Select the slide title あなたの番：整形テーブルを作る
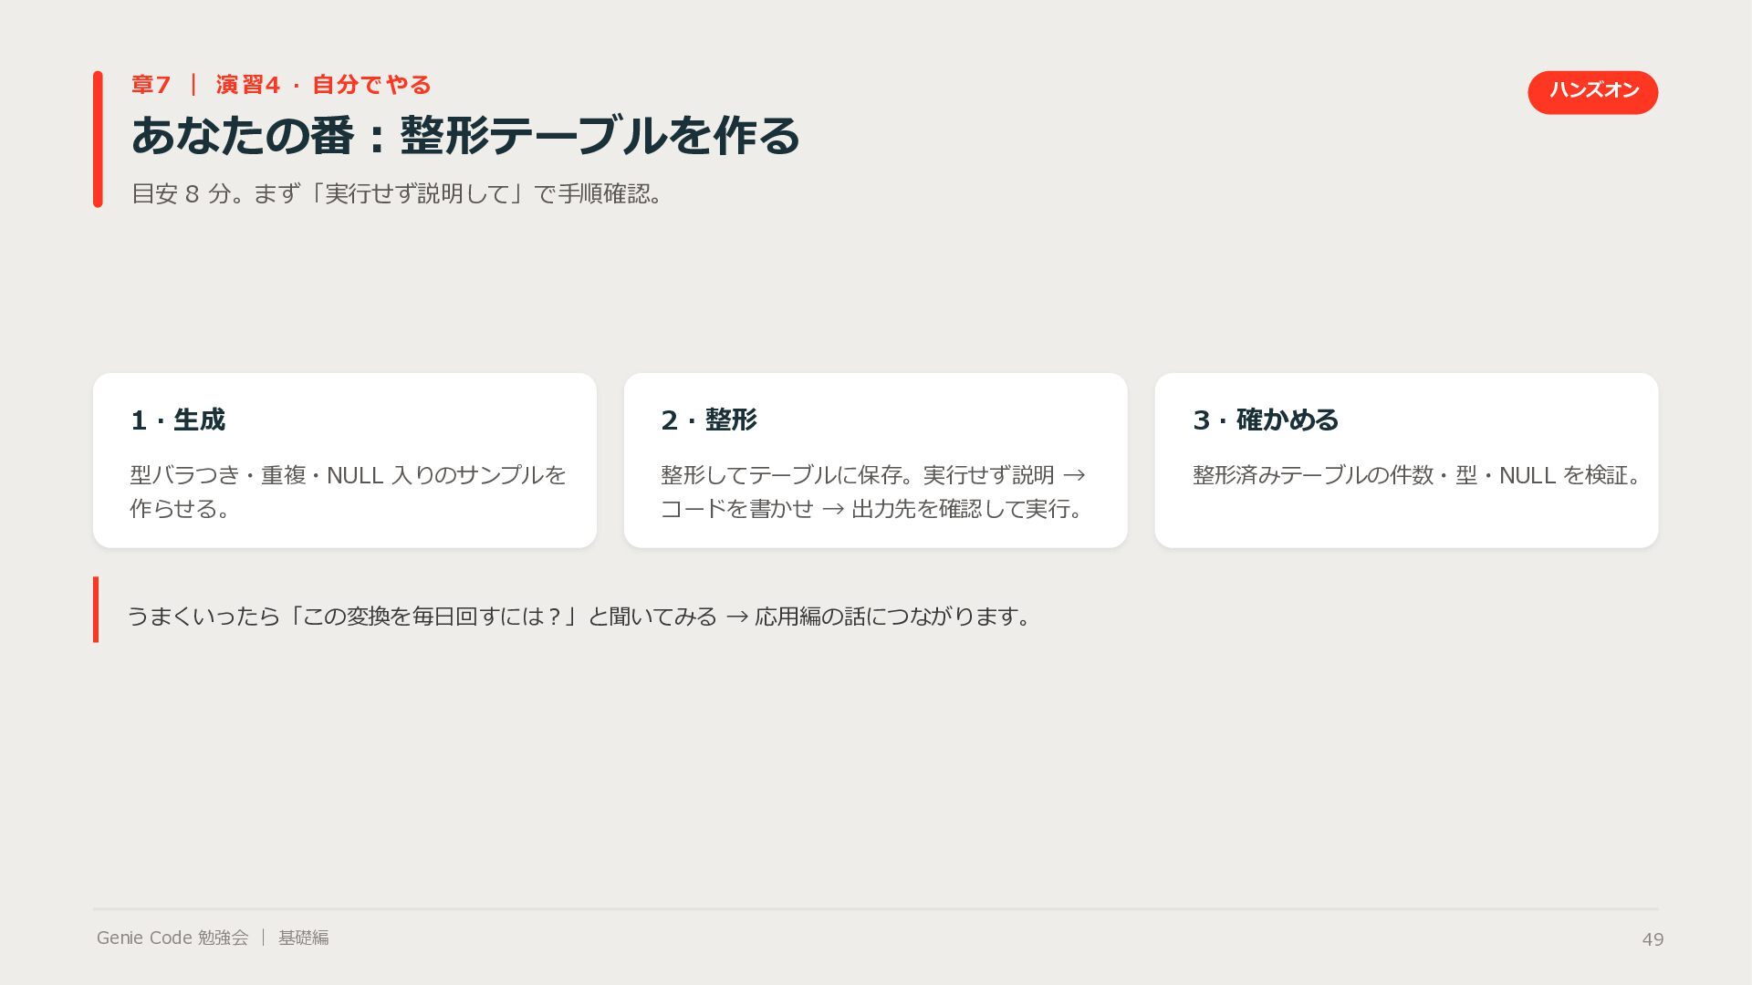Screen dimensions: 1752x985 tap(465, 136)
